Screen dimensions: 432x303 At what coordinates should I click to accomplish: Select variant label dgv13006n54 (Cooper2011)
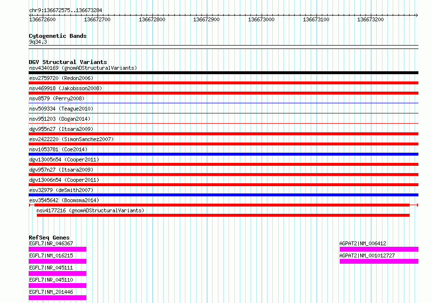(x=64, y=180)
